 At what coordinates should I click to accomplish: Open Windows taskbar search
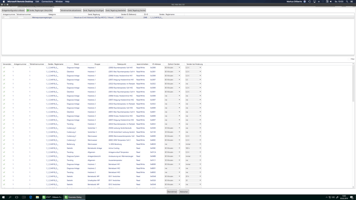click(10, 197)
